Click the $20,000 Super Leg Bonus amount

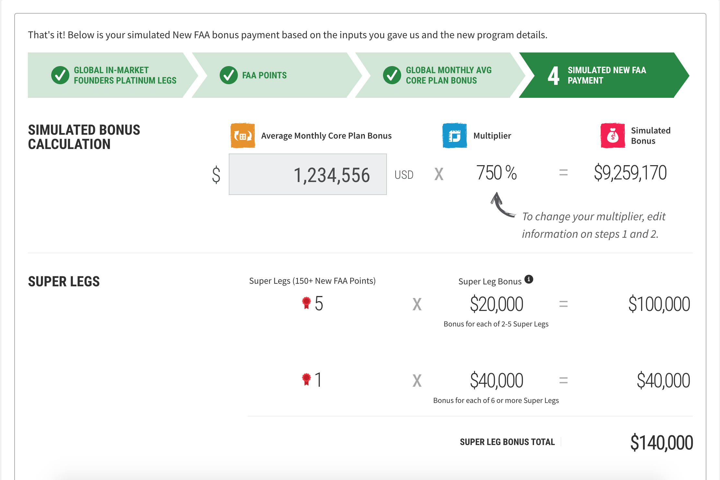click(496, 304)
